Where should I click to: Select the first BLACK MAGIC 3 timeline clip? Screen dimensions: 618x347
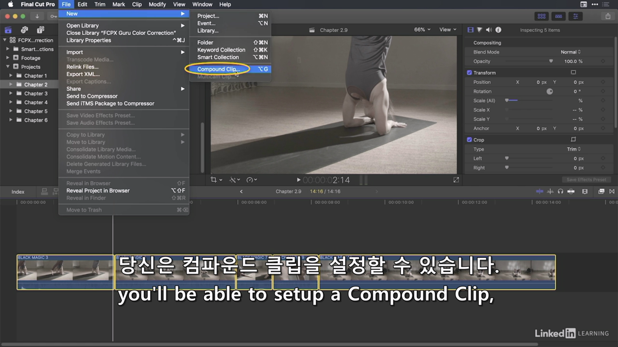pos(65,272)
